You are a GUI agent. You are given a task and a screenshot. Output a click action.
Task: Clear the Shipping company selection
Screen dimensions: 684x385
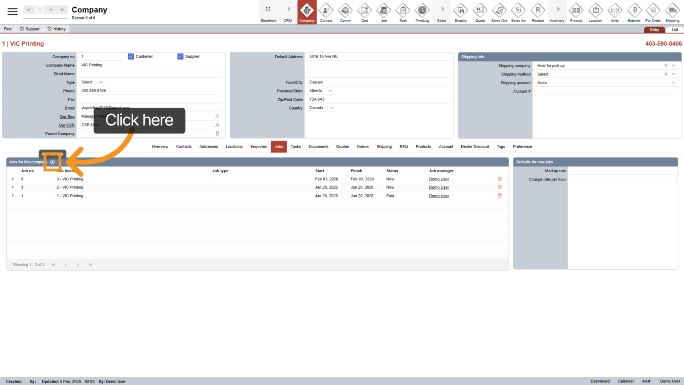[666, 66]
